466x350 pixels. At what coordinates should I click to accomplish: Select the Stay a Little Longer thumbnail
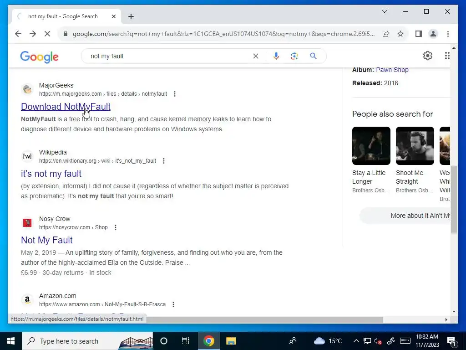[371, 146]
